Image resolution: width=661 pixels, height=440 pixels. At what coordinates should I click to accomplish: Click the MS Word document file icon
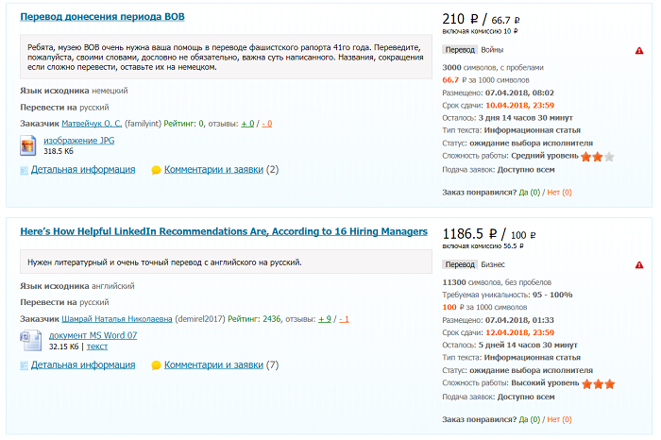pos(30,341)
